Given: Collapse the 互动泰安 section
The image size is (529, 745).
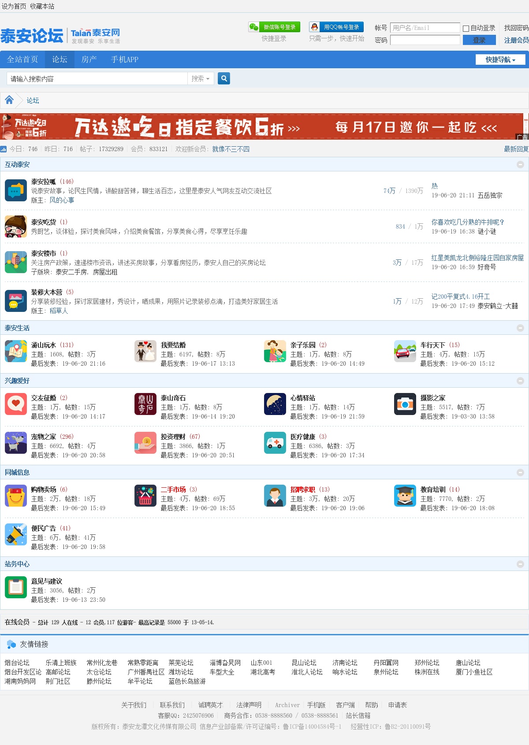Looking at the screenshot, I should [520, 164].
